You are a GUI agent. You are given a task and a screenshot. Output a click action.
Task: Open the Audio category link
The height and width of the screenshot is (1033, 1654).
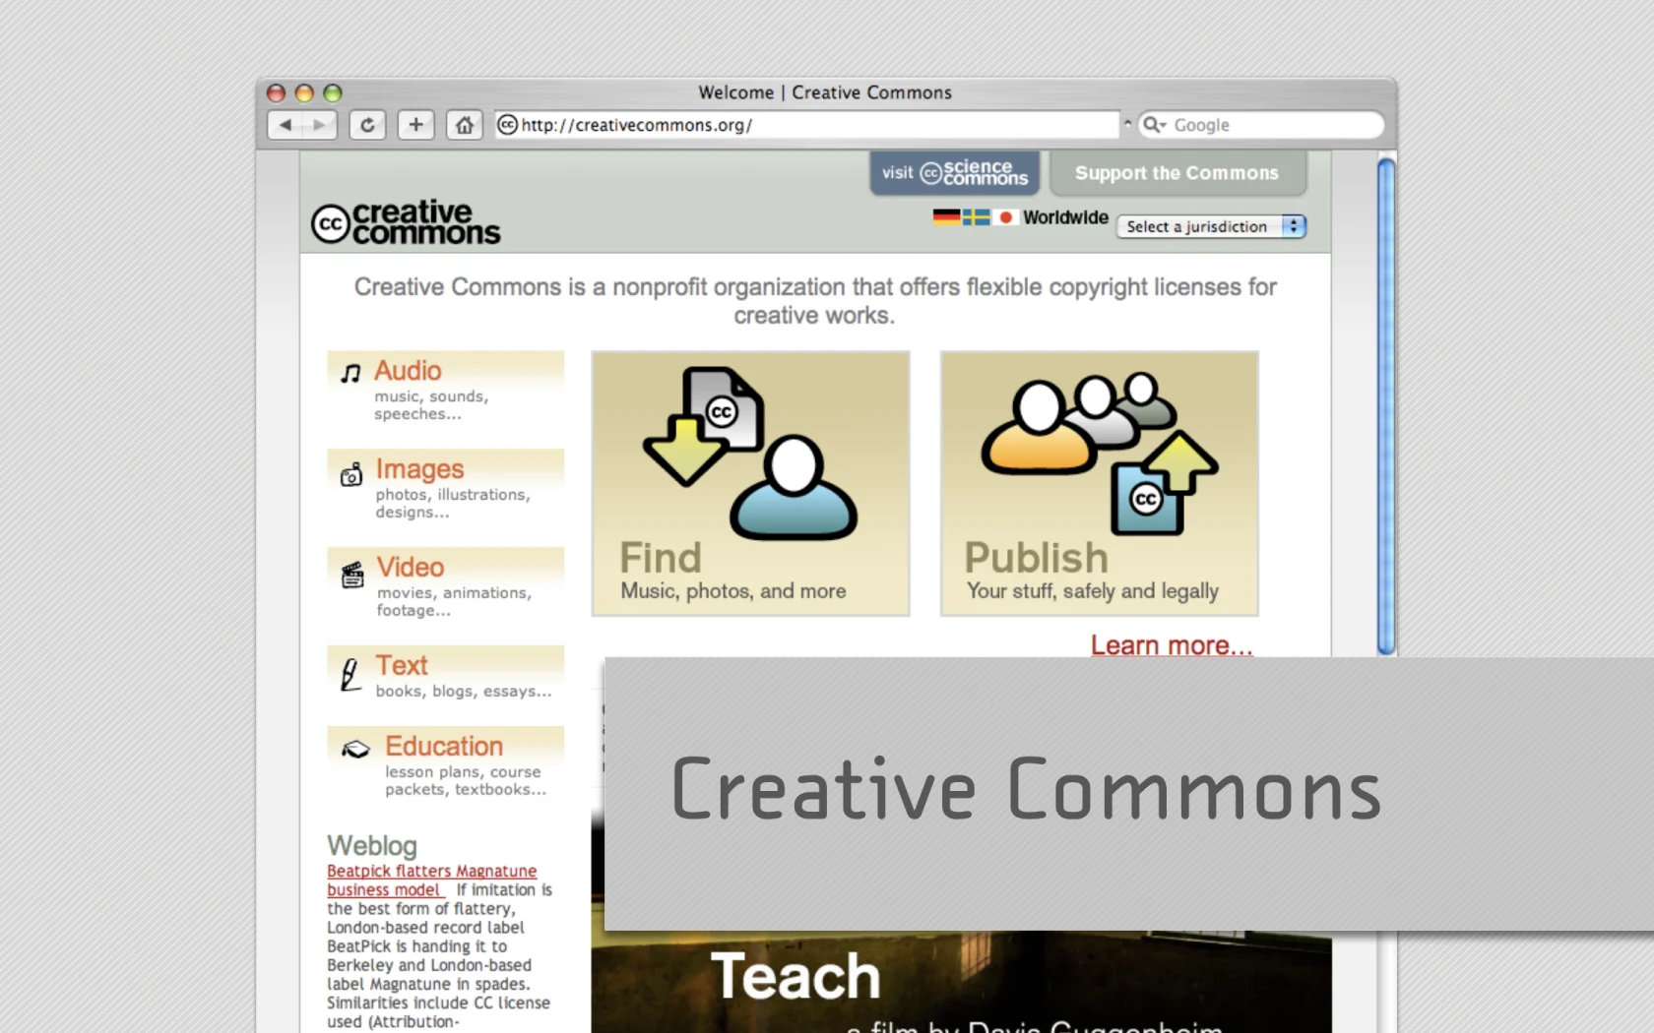click(x=408, y=371)
